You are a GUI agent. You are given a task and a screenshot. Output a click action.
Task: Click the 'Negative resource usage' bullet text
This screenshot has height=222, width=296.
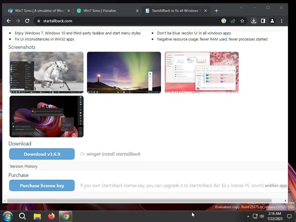tap(212, 39)
